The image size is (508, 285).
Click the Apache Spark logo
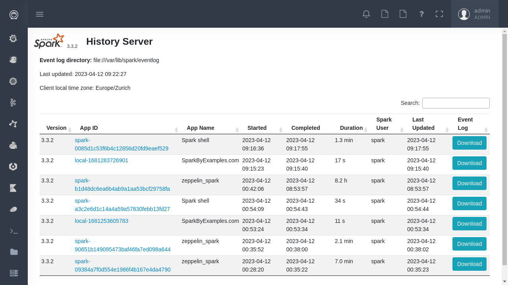[x=49, y=41]
